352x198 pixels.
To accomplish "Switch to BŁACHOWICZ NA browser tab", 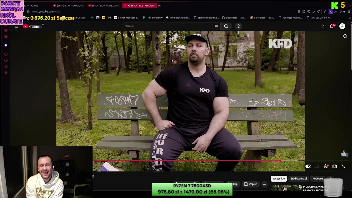I will [104, 5].
